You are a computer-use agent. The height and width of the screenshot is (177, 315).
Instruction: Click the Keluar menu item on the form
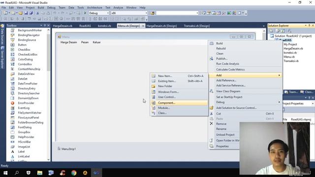coord(96,42)
